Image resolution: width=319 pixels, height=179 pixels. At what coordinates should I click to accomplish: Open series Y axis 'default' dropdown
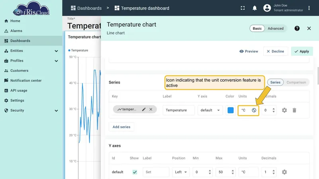pos(210,110)
